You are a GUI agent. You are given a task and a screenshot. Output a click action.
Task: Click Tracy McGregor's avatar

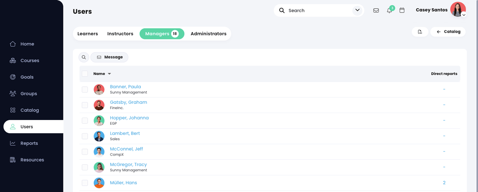point(99,167)
